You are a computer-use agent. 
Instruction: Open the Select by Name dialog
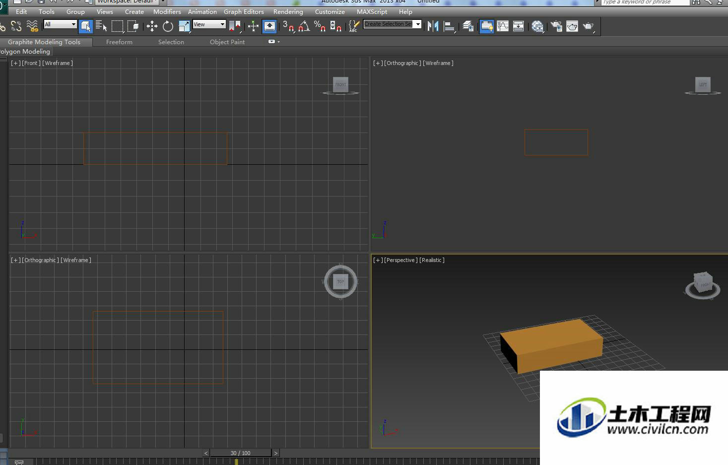[101, 26]
